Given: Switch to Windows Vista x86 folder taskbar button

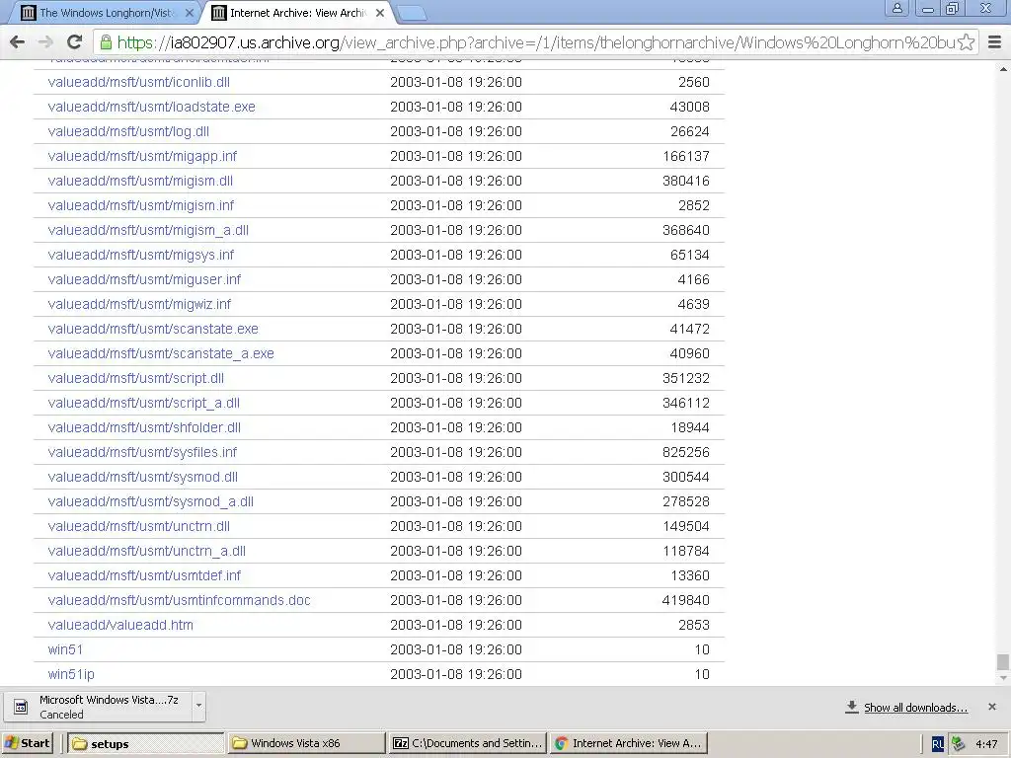Looking at the screenshot, I should 306,743.
